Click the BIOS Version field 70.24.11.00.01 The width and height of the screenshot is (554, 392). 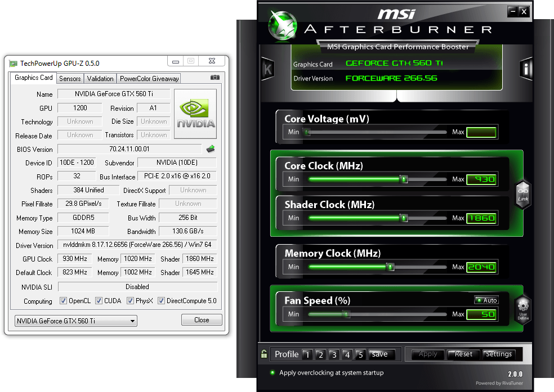pyautogui.click(x=129, y=149)
